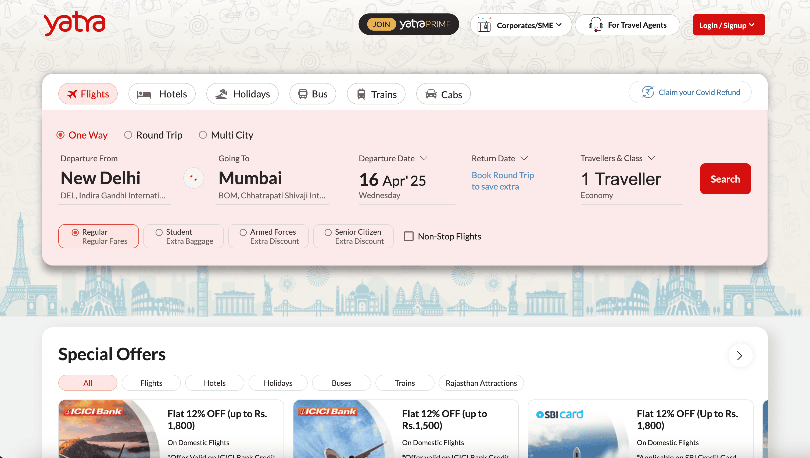The height and width of the screenshot is (458, 810).
Task: Open the Departure Date picker chevron
Action: (x=424, y=158)
